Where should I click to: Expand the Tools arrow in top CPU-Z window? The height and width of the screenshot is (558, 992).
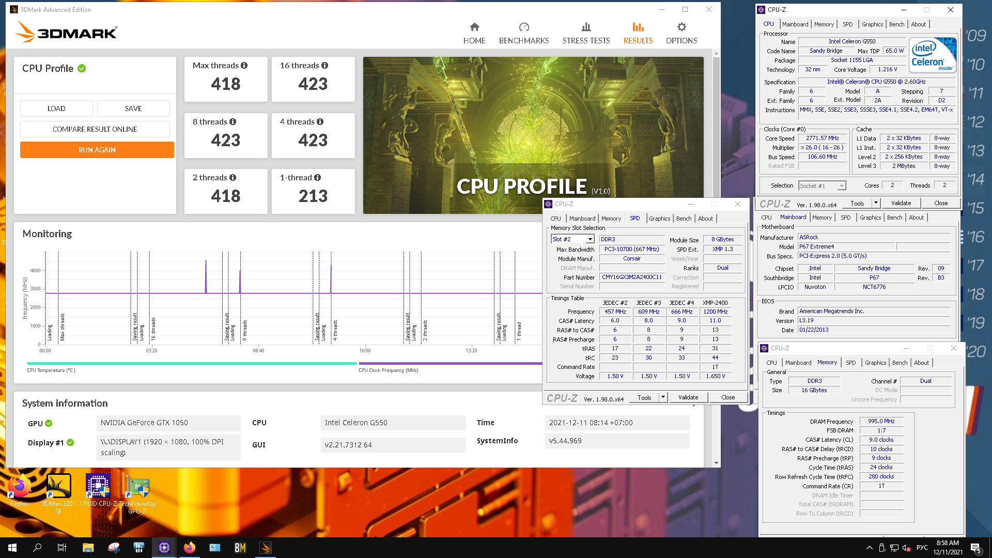tap(876, 203)
